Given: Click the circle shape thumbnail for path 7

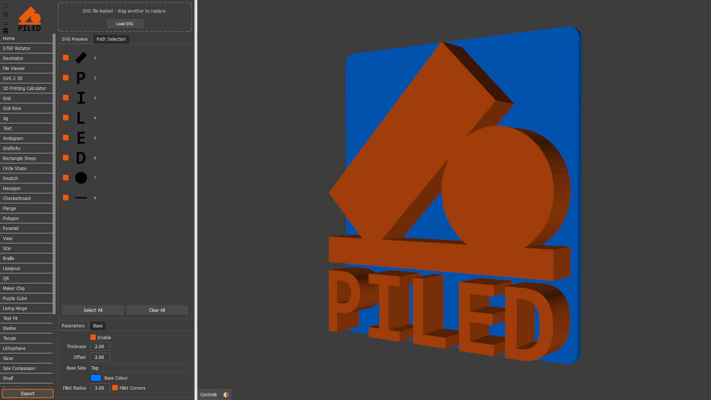Looking at the screenshot, I should pos(81,178).
